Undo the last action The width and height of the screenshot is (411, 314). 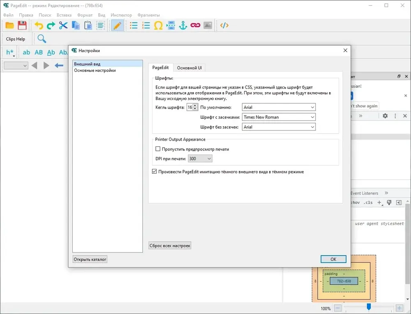point(39,25)
